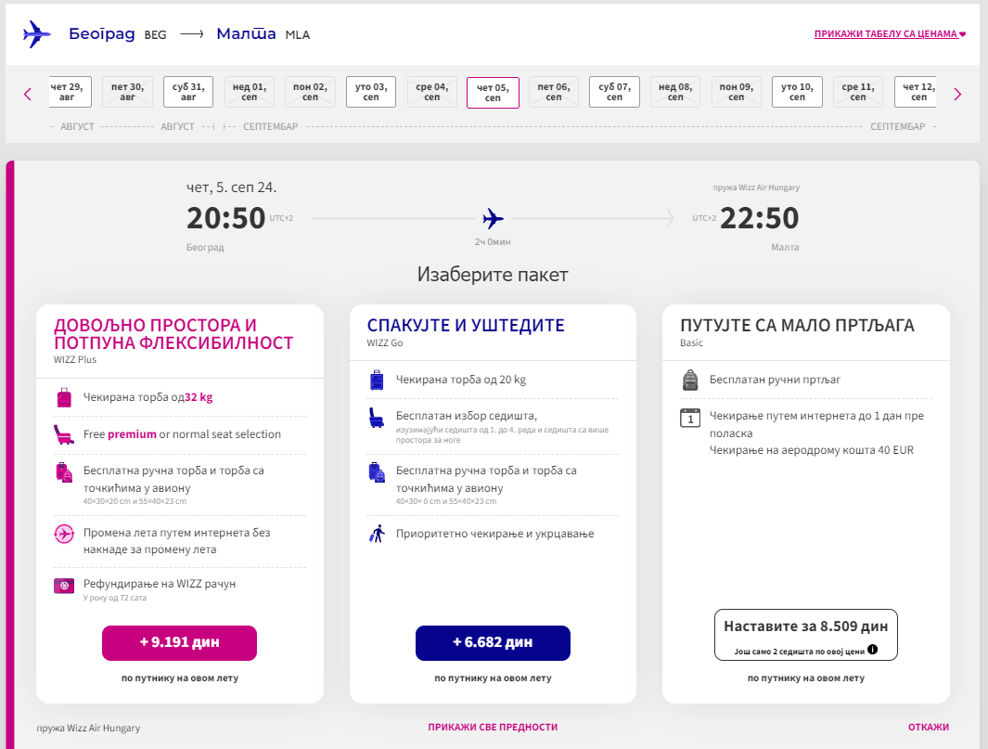988x749 pixels.
Task: Click 'Чекирана торба од 20 kg' feature text
Action: coord(461,380)
